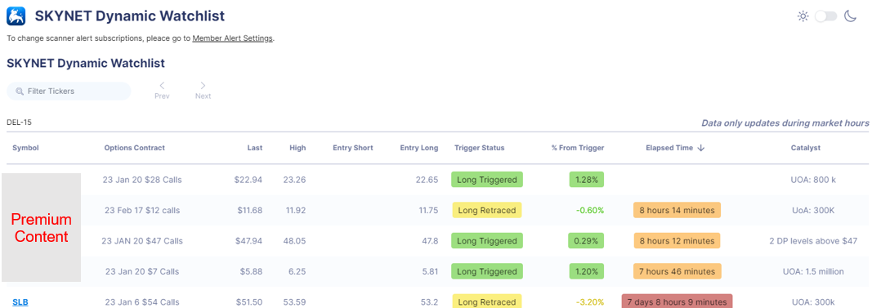Click the Long Retraced badge in SLB row
The image size is (881, 308).
coord(486,301)
